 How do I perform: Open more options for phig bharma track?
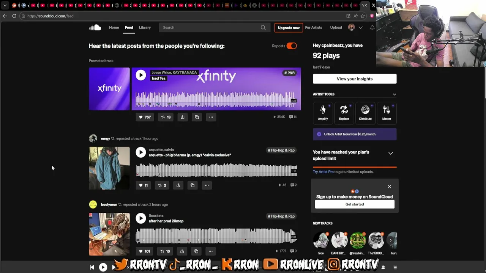(x=207, y=185)
